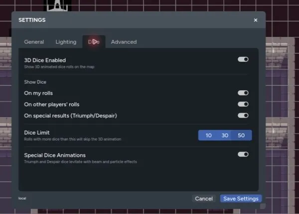Viewport: 299px width, 214px height.
Task: Click 'Show 3D animated dice rolls' description
Action: (59, 67)
